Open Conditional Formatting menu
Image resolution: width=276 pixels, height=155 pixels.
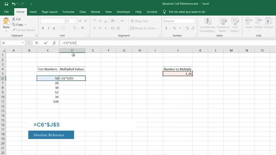click(208, 25)
